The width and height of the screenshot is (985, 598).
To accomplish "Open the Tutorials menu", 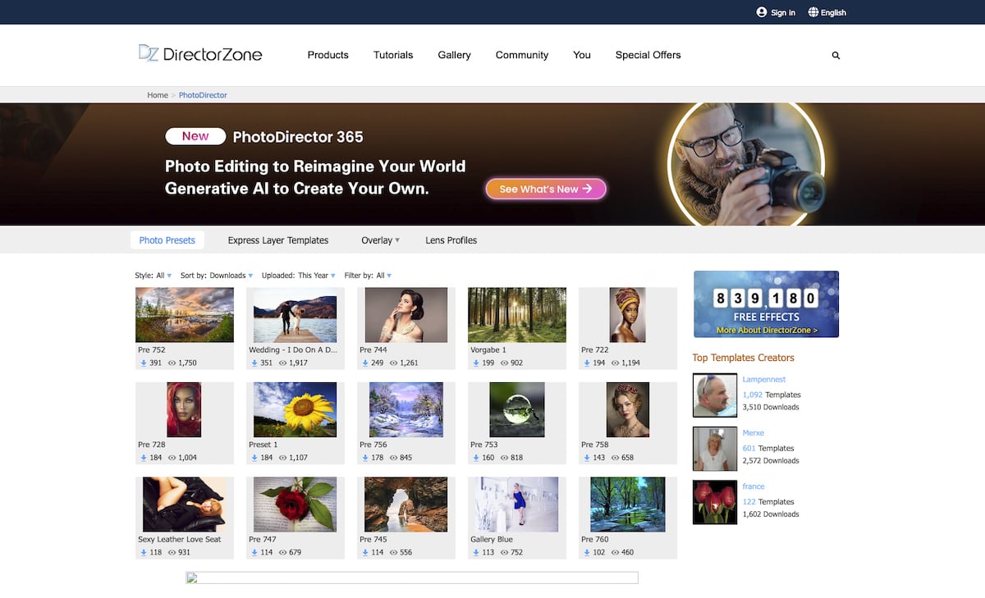I will pyautogui.click(x=393, y=55).
